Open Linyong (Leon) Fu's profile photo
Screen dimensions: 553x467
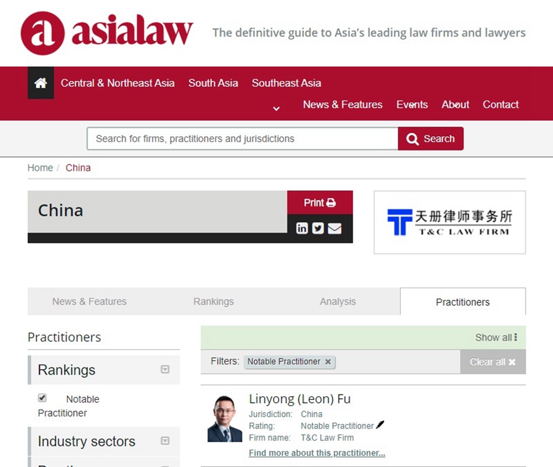coord(225,419)
